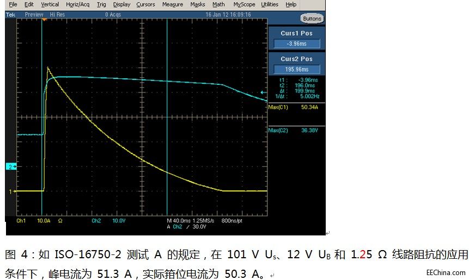Viewport: 469px width, 280px height.
Task: Click the Tek logo in status bar
Action: pos(10,15)
